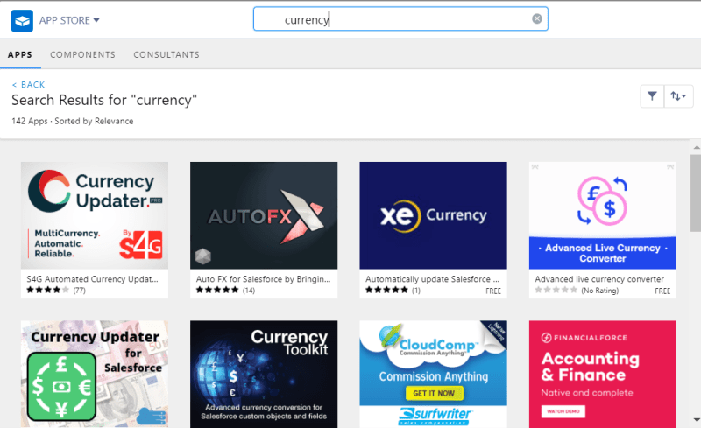
Task: Click the S4G Automated Currency Updater title
Action: point(92,278)
